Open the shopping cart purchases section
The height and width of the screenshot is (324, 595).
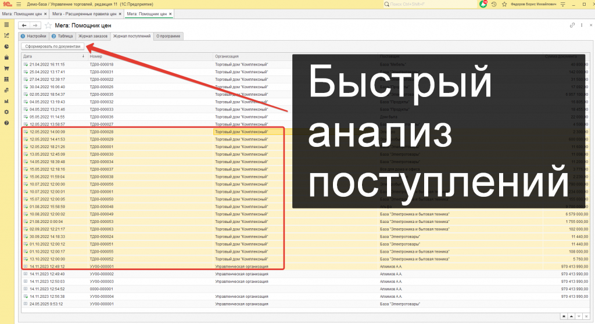[6, 69]
